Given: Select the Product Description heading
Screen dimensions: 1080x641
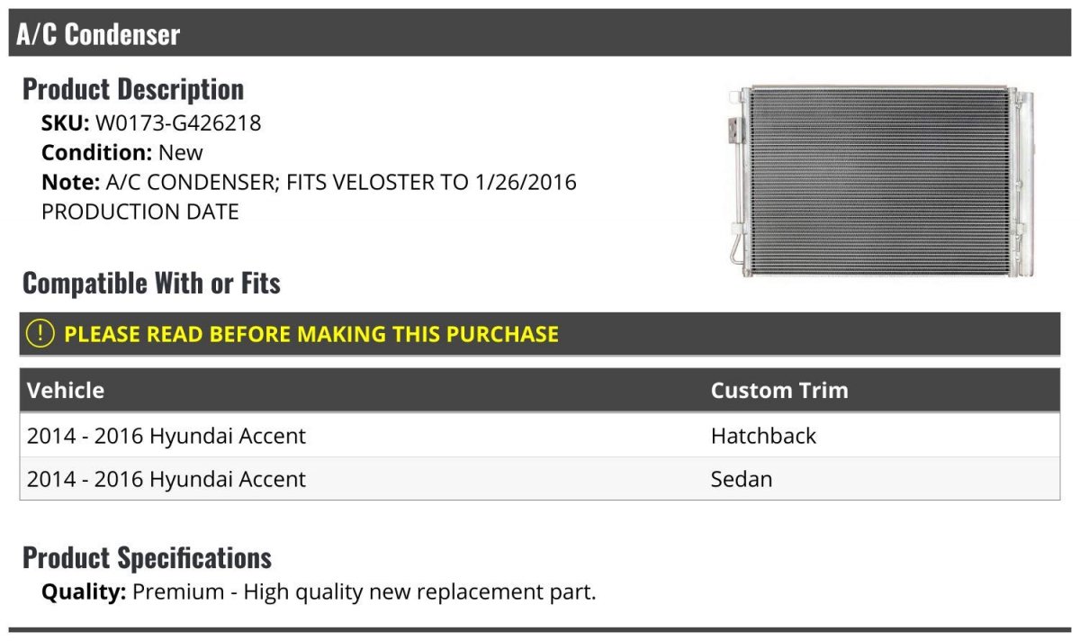Looking at the screenshot, I should pos(133,89).
